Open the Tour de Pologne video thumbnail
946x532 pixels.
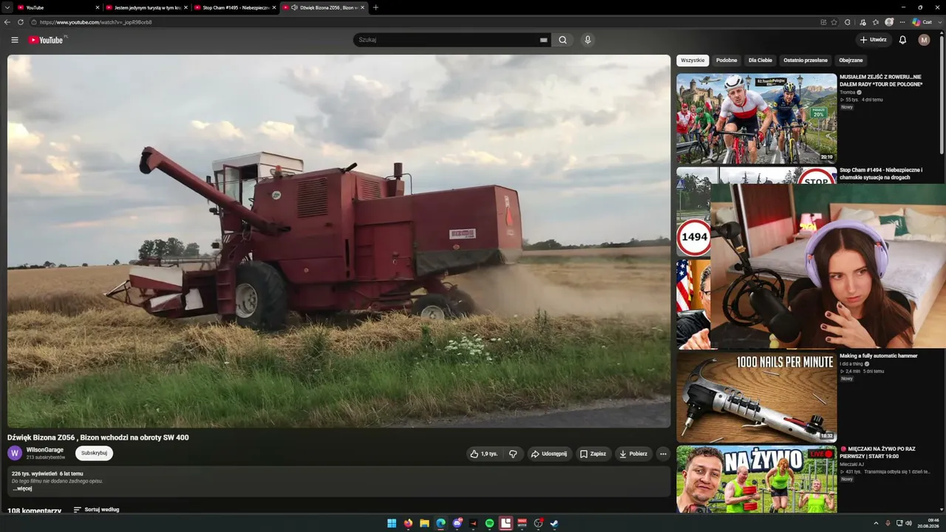coord(756,118)
